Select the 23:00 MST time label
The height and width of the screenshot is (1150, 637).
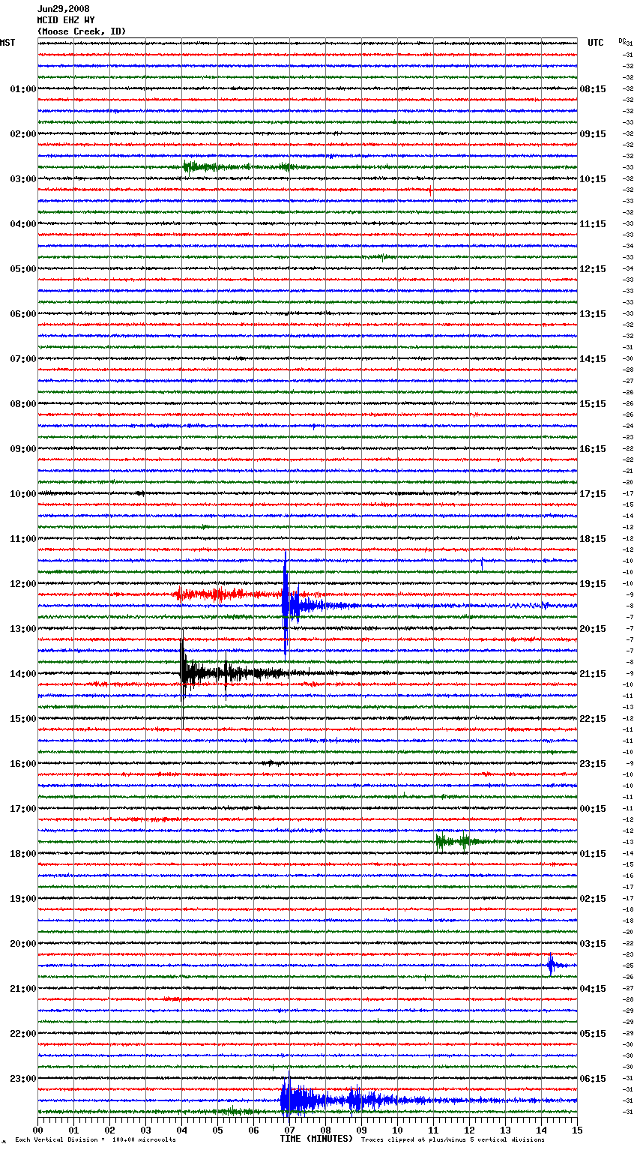pyautogui.click(x=23, y=1079)
